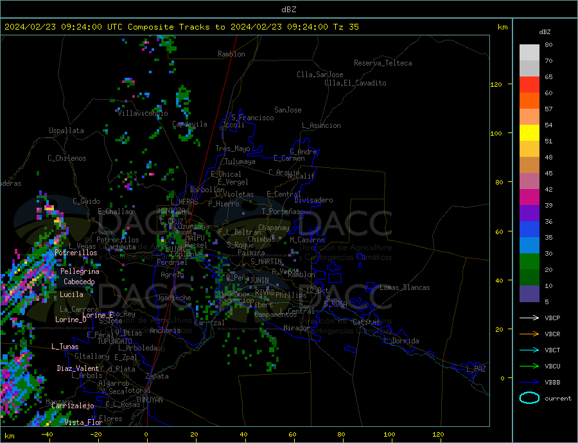
Task: Click the dBZ title at top
Action: 288,10
